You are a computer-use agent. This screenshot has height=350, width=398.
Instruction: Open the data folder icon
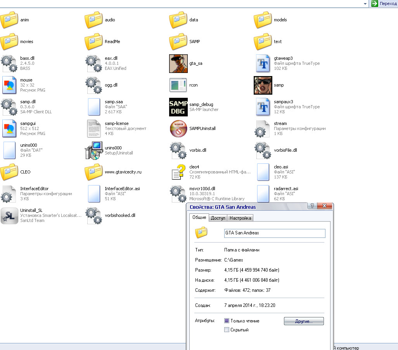tap(178, 19)
